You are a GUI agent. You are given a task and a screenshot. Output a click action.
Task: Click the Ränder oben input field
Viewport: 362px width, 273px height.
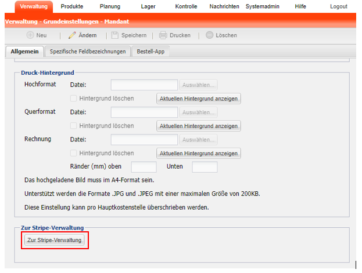pyautogui.click(x=144, y=167)
